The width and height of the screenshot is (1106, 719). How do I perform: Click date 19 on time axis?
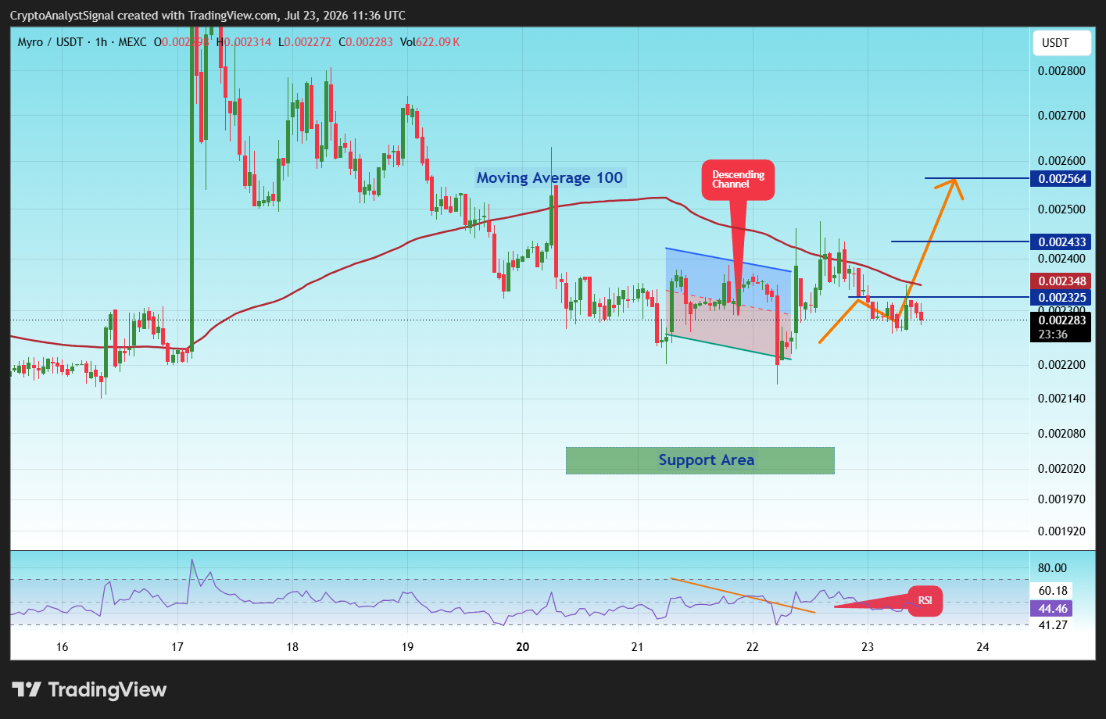tap(407, 647)
